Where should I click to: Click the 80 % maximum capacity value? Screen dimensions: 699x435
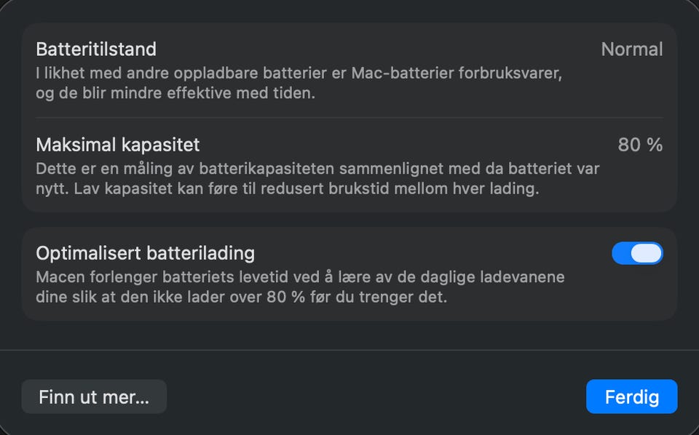point(640,145)
